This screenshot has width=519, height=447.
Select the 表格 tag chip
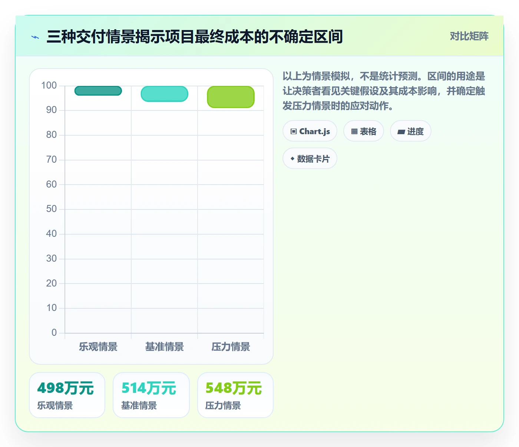364,131
